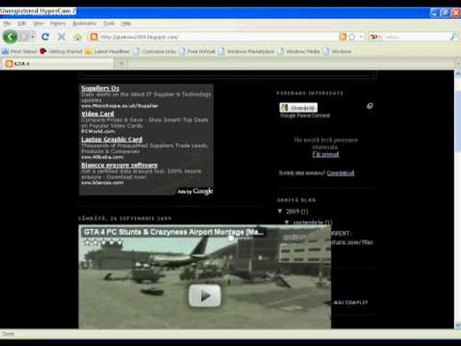Open the Blancco erasure software ad link
The width and height of the screenshot is (461, 346).
(x=120, y=165)
